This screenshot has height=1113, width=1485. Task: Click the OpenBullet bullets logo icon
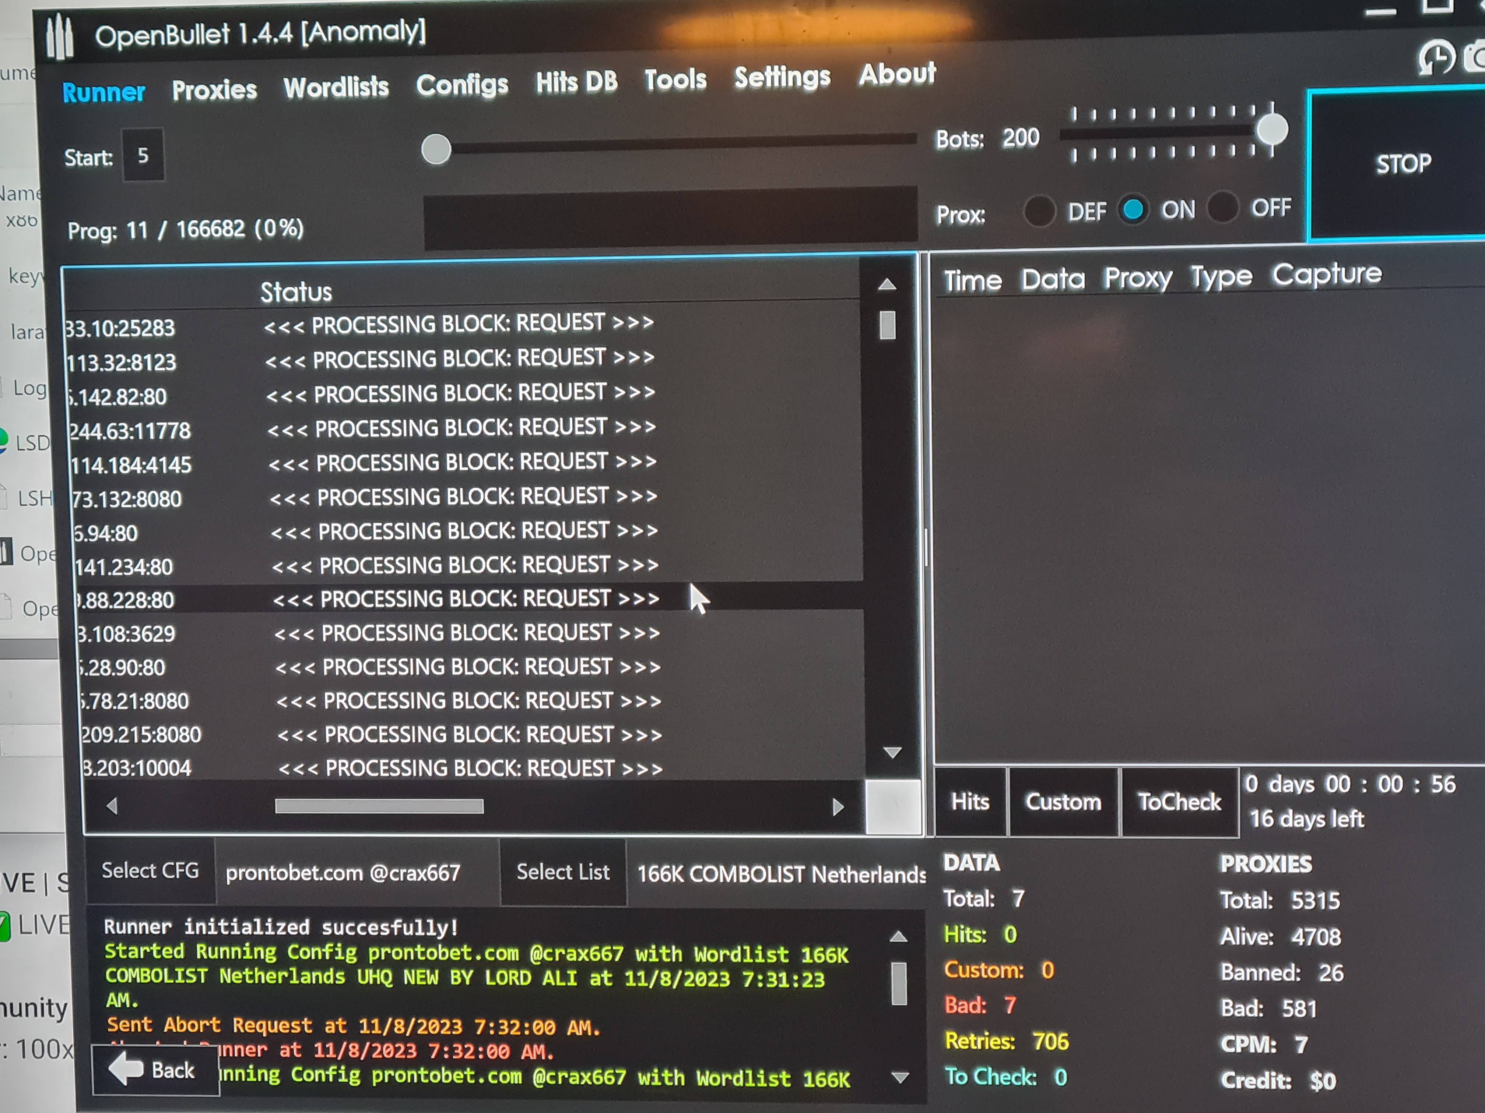[x=59, y=37]
